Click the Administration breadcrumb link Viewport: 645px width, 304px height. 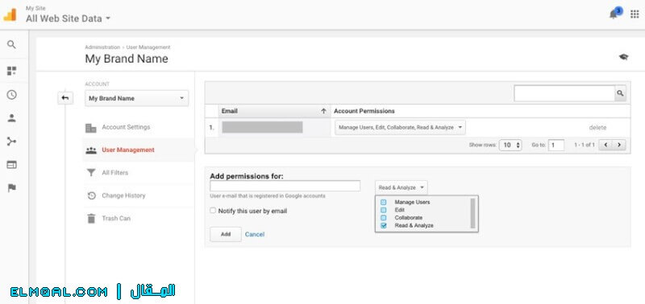(x=102, y=47)
